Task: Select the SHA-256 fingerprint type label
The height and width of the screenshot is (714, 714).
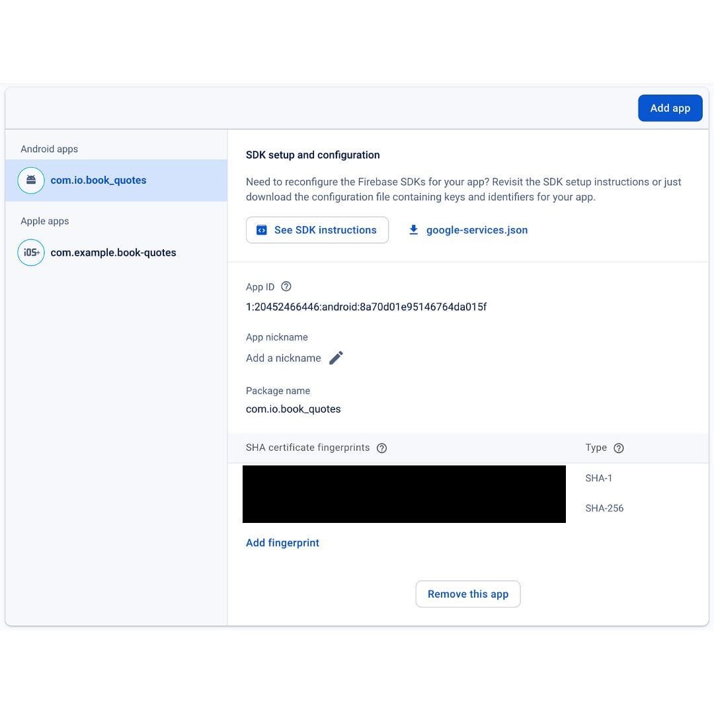Action: [x=604, y=508]
